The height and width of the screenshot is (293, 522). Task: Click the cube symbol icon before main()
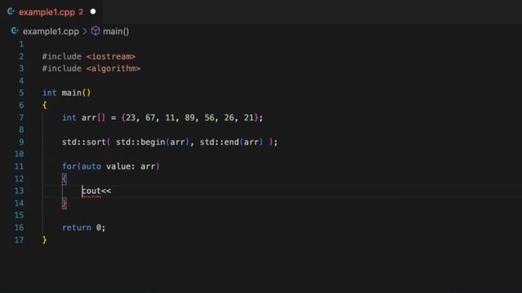(x=95, y=31)
